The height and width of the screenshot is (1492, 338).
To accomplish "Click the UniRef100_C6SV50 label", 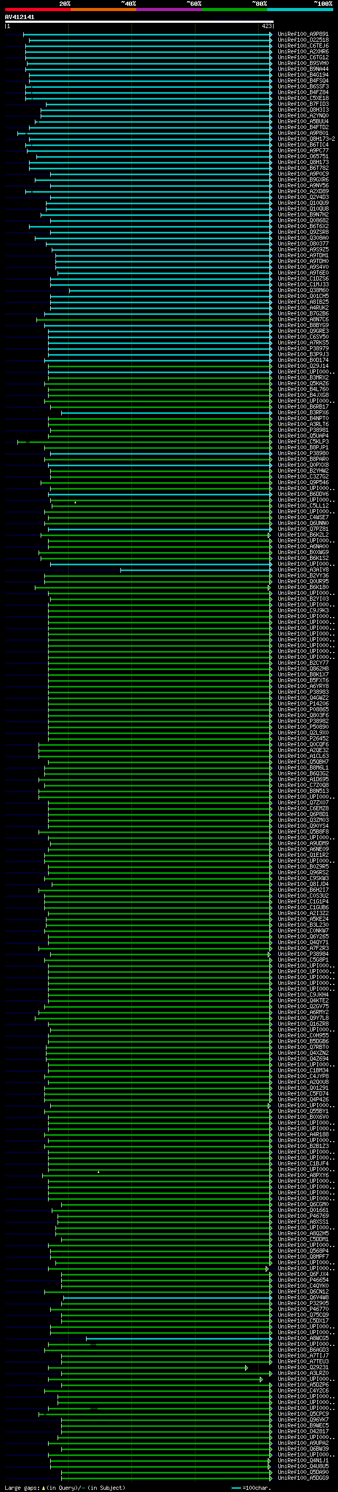I will coord(303,337).
